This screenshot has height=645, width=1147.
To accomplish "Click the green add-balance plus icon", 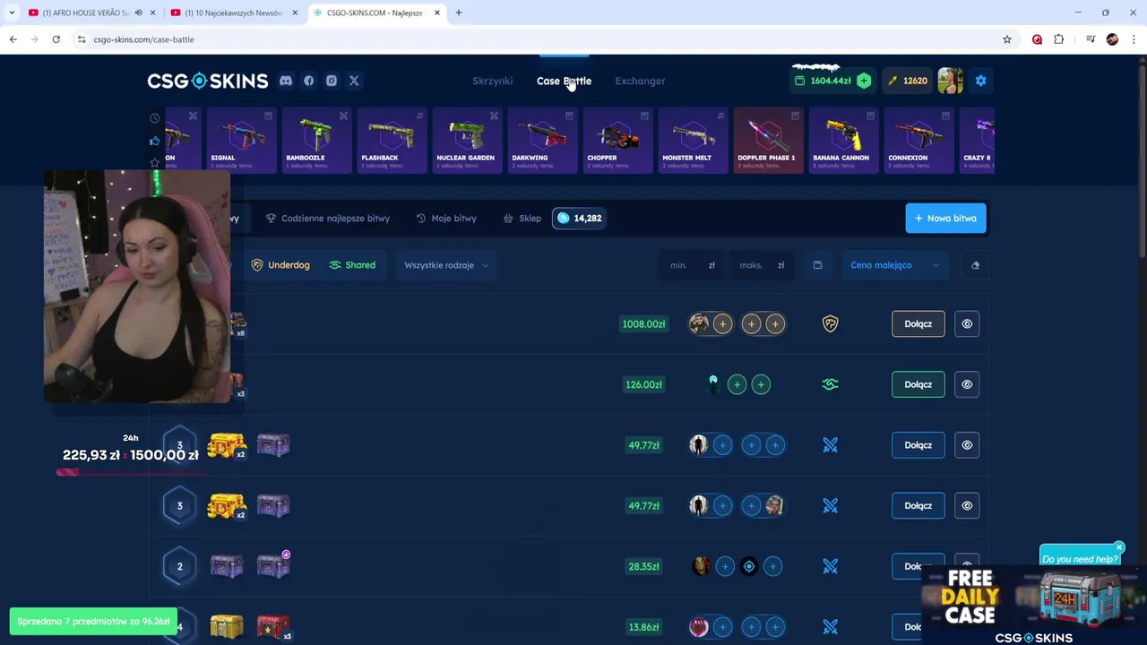I will 863,81.
